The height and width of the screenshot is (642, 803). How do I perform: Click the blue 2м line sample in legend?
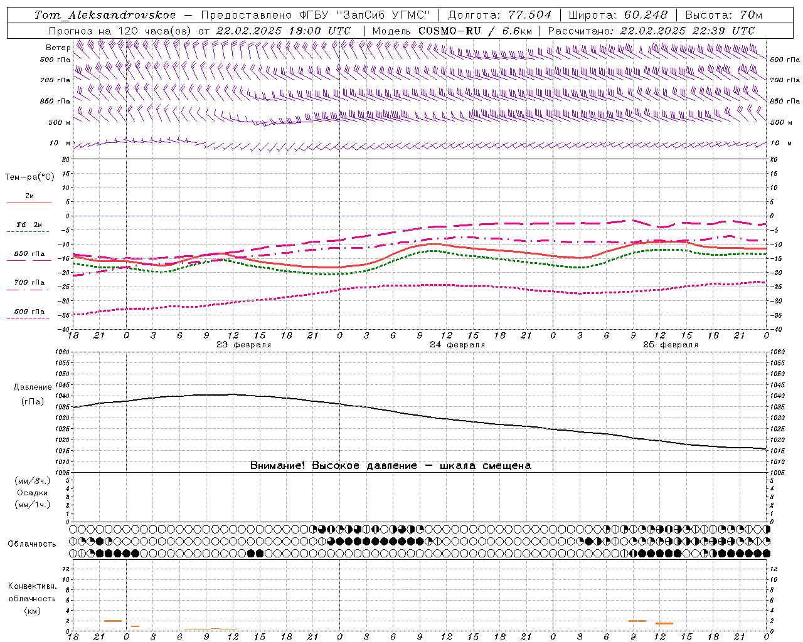[x=29, y=203]
